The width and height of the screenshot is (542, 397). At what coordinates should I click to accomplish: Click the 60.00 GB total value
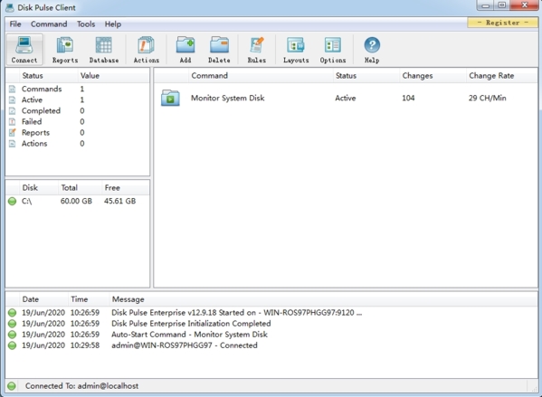[x=76, y=201]
